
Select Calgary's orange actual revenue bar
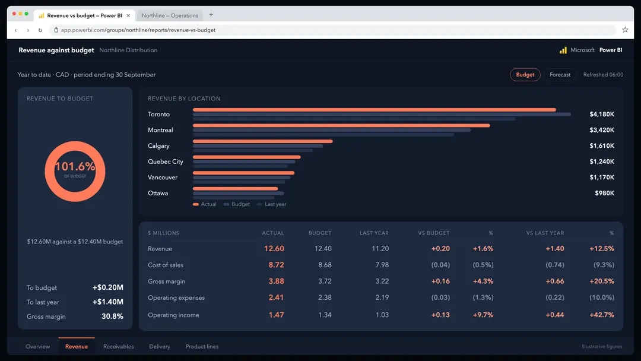(263, 141)
